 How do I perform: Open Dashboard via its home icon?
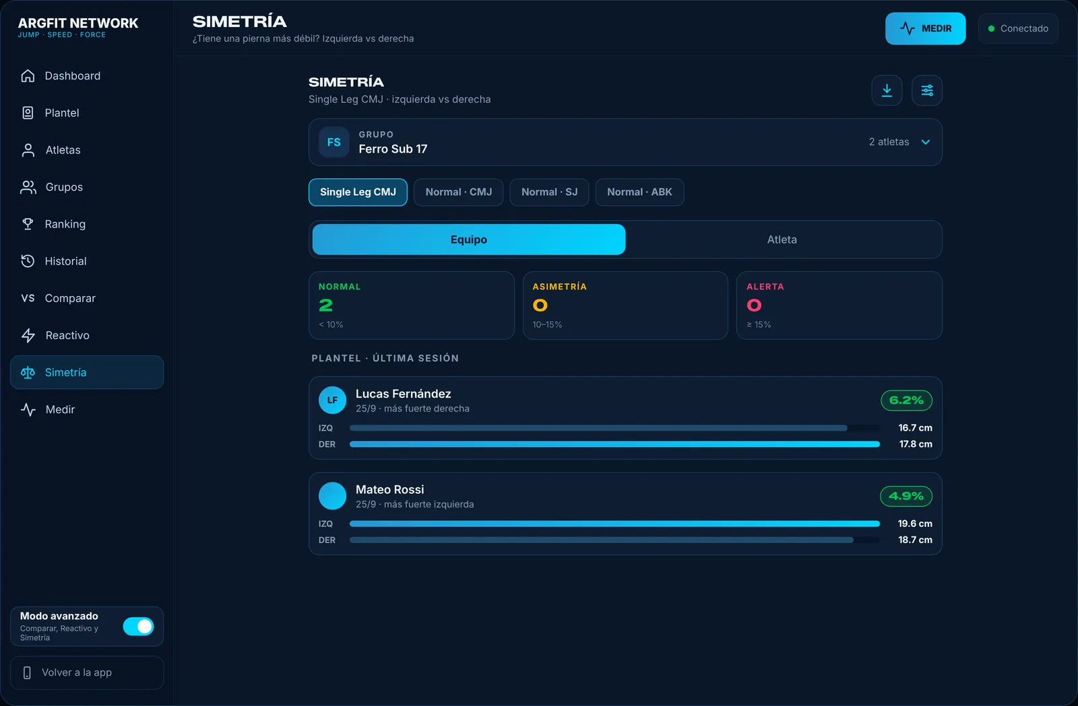[x=28, y=76]
